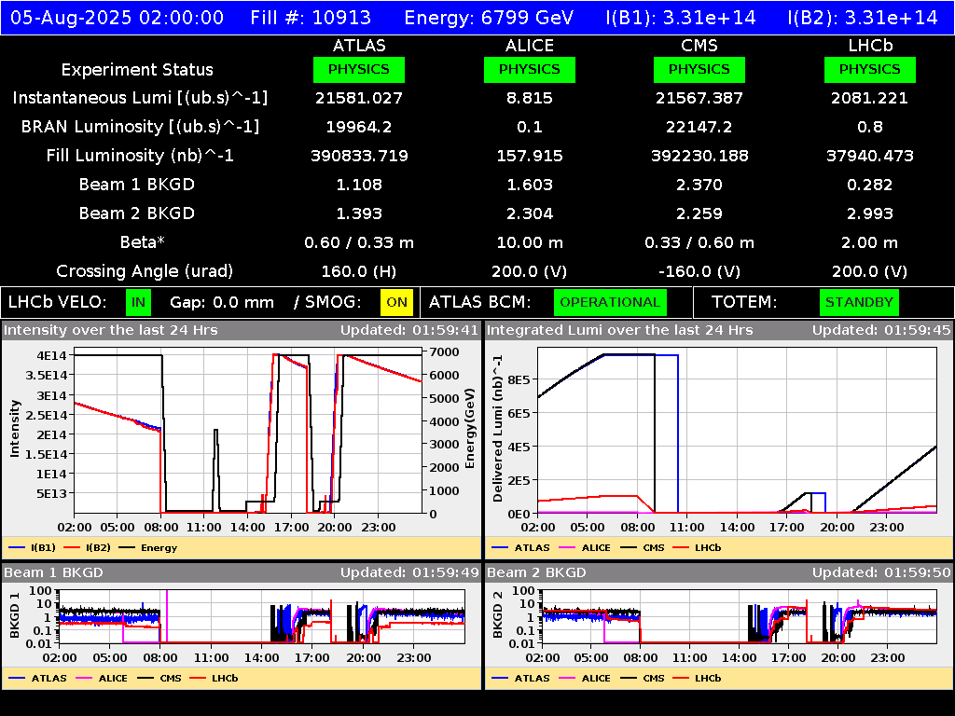Image resolution: width=955 pixels, height=716 pixels.
Task: Select Energy 6799 GeV in header
Action: 489,18
